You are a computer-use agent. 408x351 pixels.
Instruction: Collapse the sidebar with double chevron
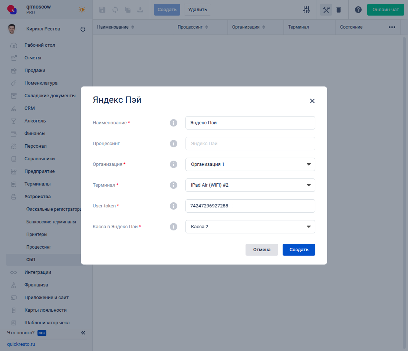(83, 333)
